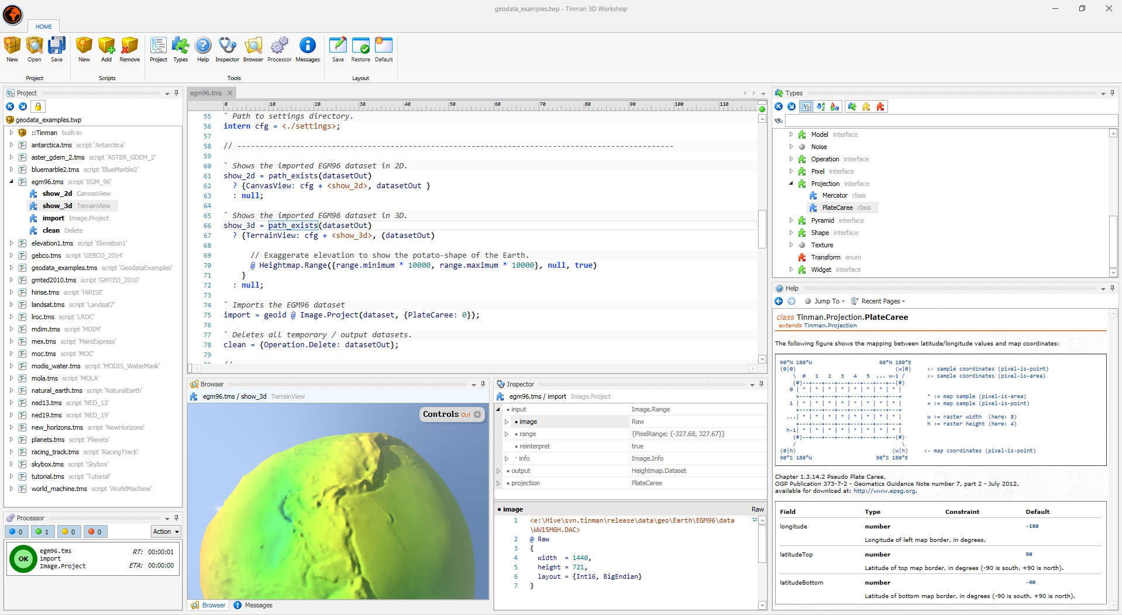Restore the saved window layout

tap(361, 49)
